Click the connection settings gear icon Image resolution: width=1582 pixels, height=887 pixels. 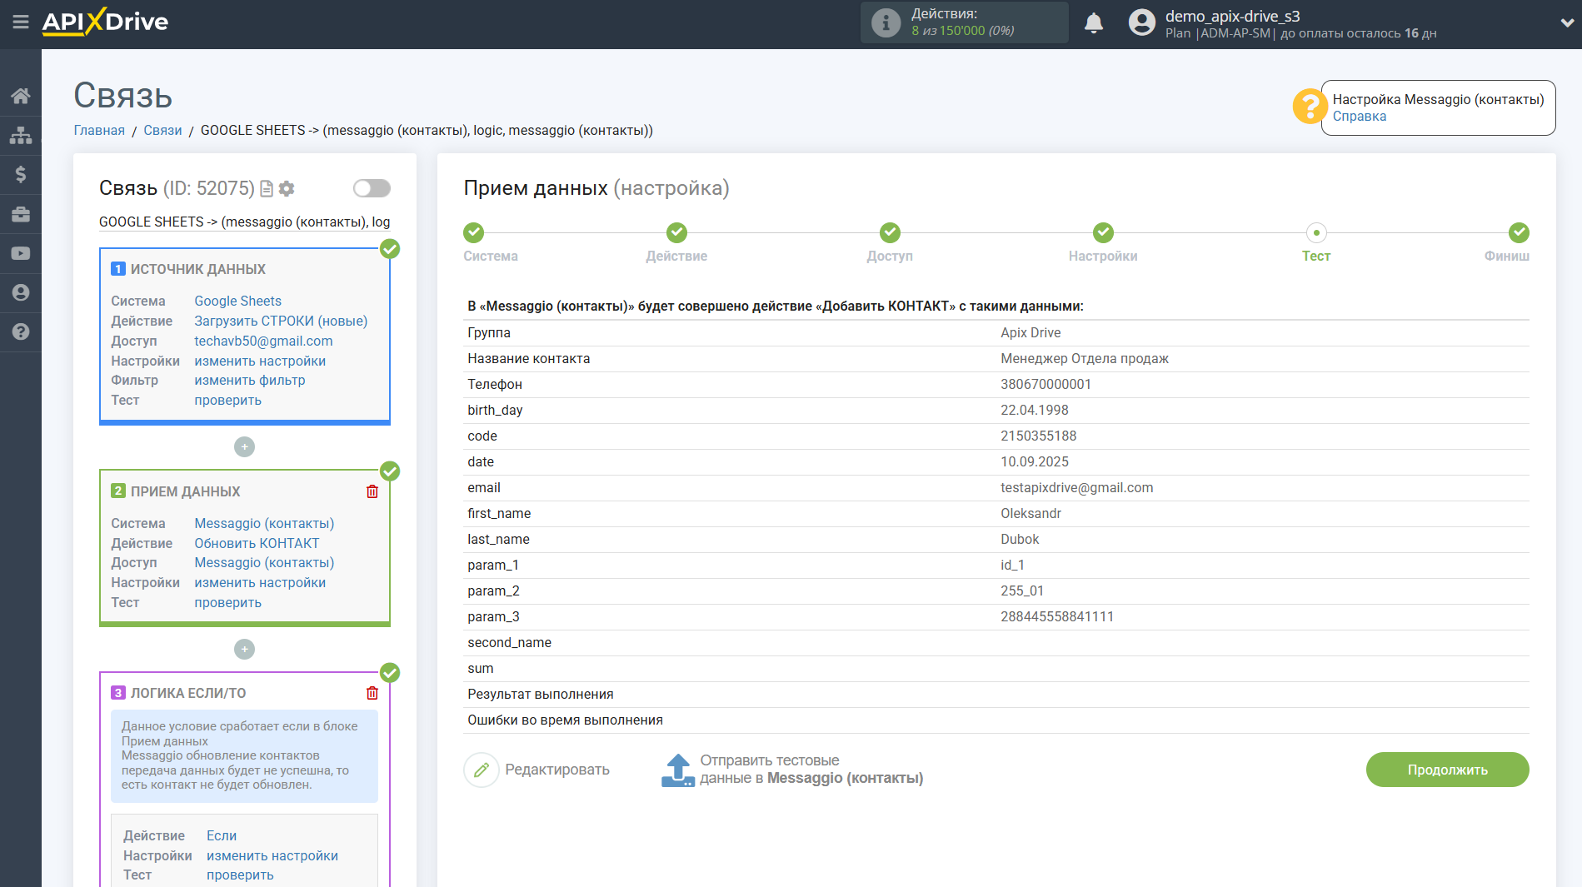tap(287, 189)
